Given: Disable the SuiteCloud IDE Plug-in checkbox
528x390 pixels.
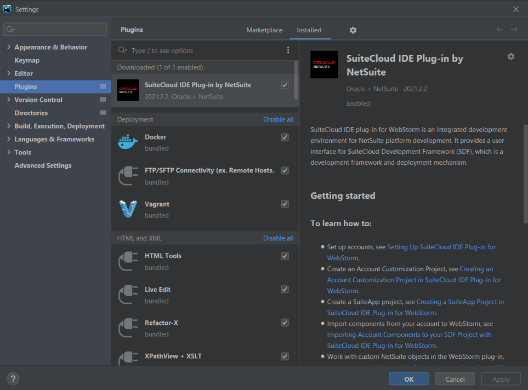Looking at the screenshot, I should point(285,85).
